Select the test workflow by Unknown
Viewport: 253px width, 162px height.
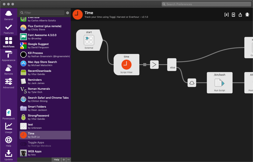45,126
